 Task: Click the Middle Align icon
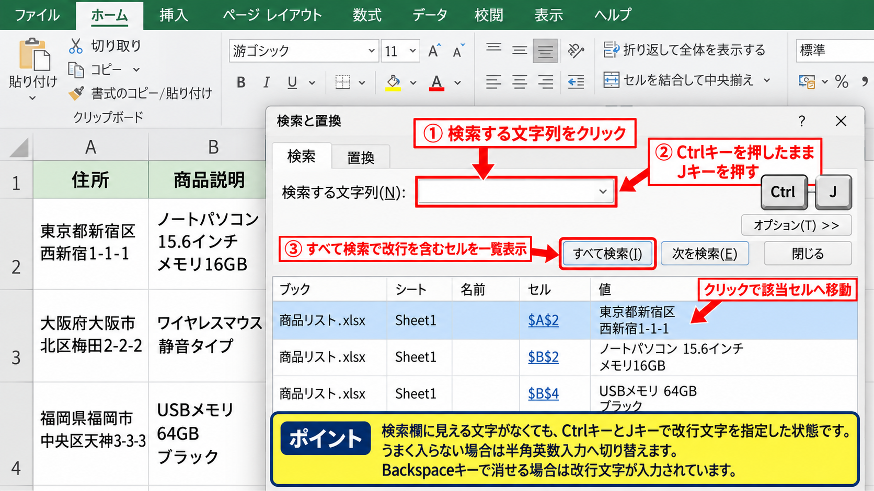pyautogui.click(x=520, y=51)
